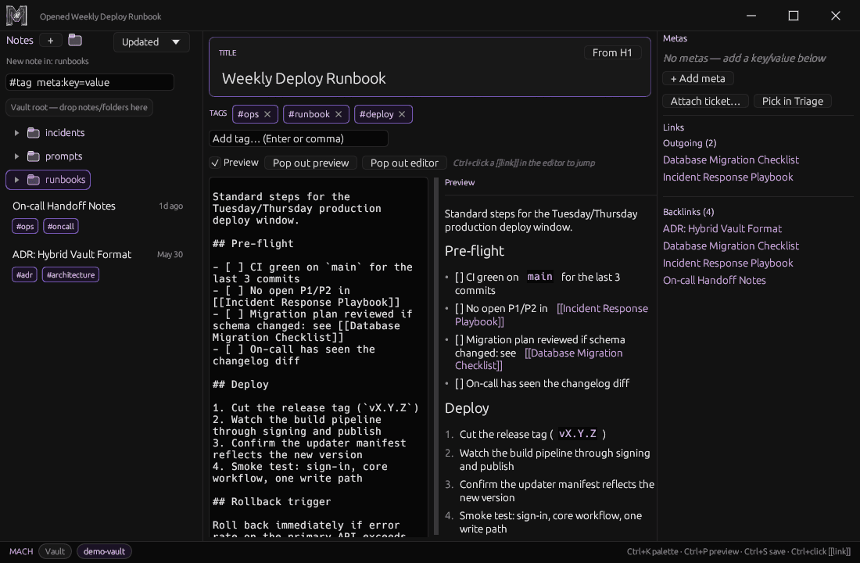Remove the #runbook tag
Viewport: 860px width, 563px height.
click(x=339, y=114)
